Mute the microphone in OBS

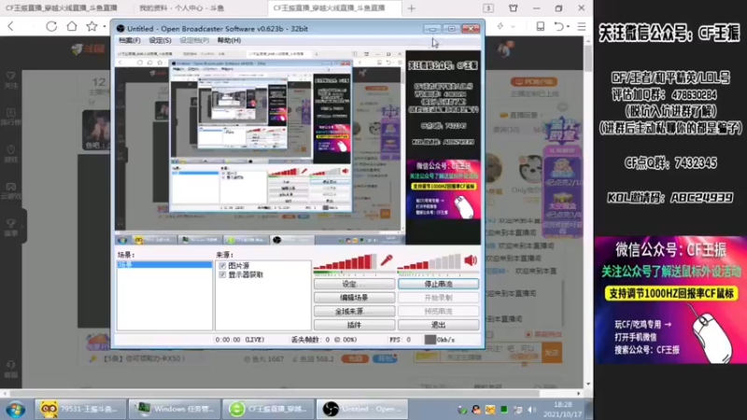pyautogui.click(x=387, y=260)
